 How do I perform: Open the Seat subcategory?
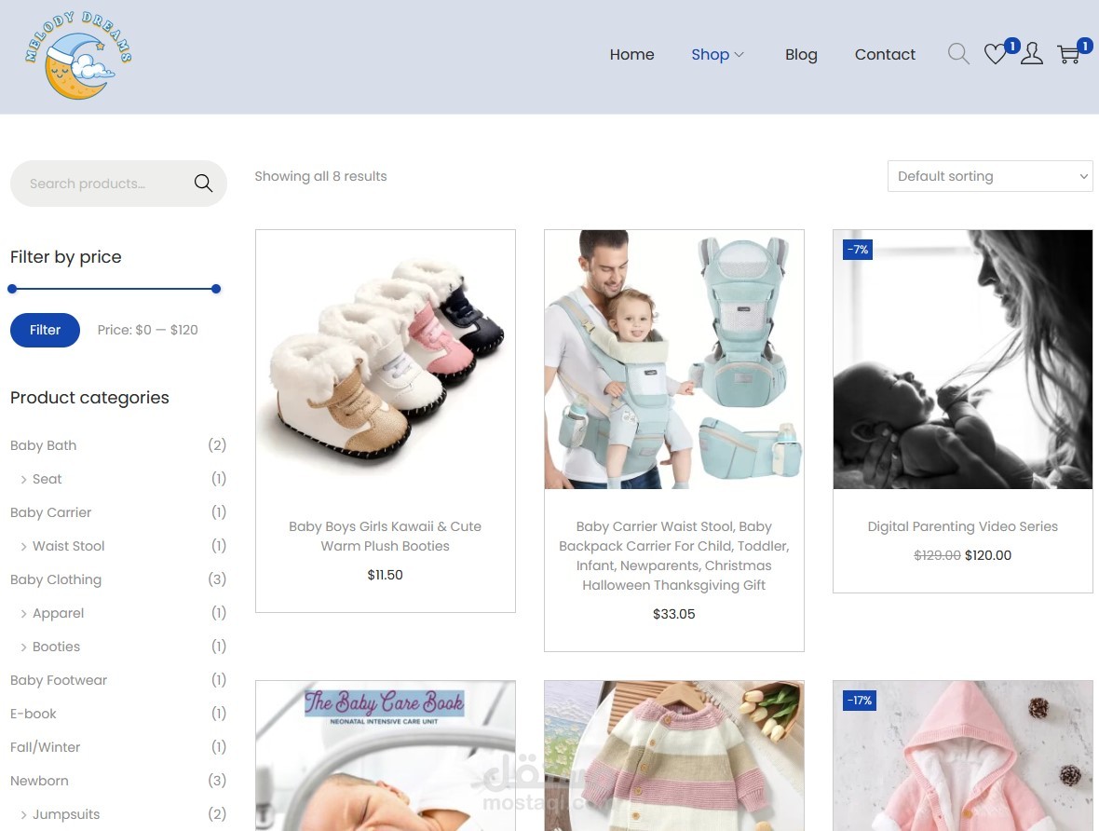[x=47, y=479]
